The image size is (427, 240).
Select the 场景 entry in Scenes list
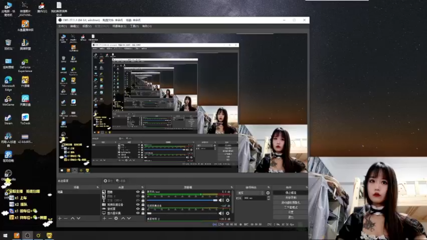(x=78, y=192)
